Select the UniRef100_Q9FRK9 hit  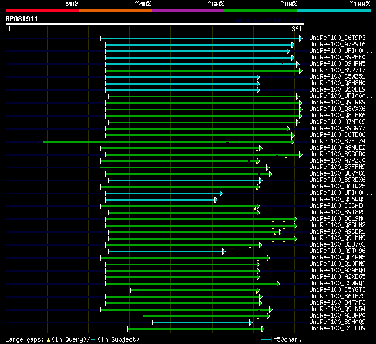pos(337,103)
